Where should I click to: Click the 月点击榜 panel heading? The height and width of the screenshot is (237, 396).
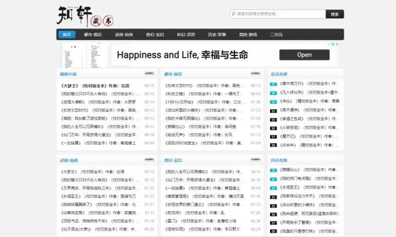tap(279, 160)
